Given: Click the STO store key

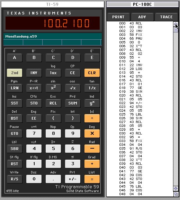Looking at the screenshot, I should 34,103.
